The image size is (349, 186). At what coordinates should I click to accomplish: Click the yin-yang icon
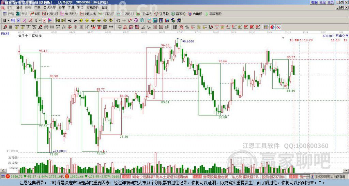[x=272, y=27]
